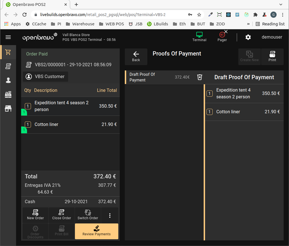Click the screenshot capture extension icon
The height and width of the screenshot is (246, 289).
pyautogui.click(x=219, y=15)
